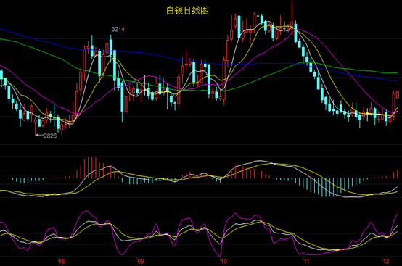The image size is (402, 266).
Task: Click the magenta oscillator trough above the 10 marker
Action: point(220,255)
